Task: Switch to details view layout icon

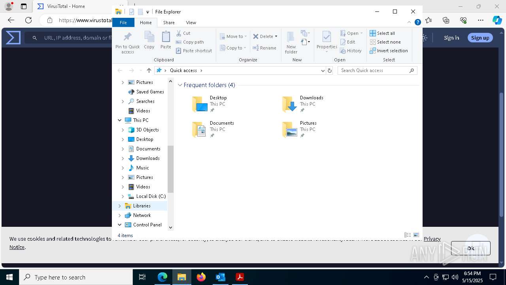Action: coord(408,235)
